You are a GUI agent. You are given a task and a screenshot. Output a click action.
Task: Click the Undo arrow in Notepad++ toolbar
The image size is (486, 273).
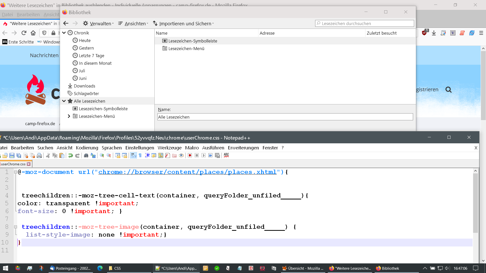coord(71,155)
